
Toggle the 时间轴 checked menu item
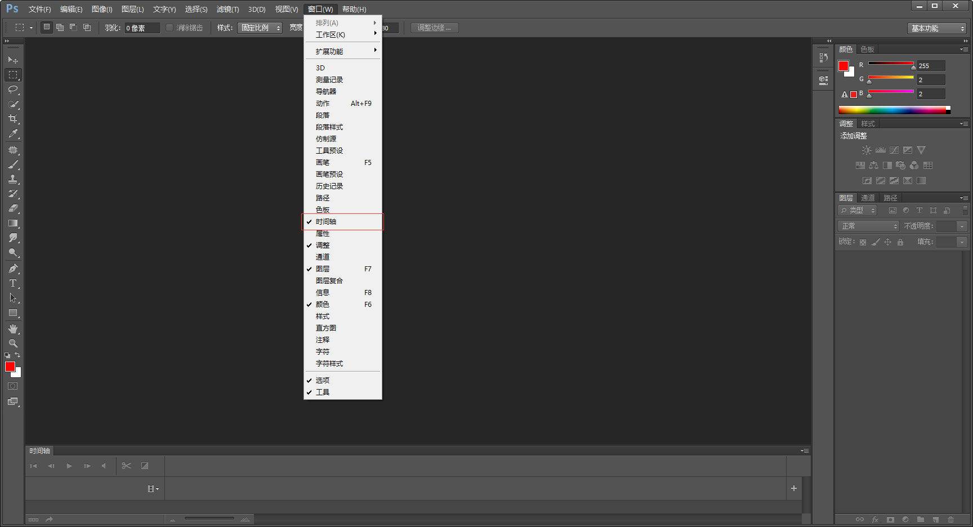click(x=343, y=222)
